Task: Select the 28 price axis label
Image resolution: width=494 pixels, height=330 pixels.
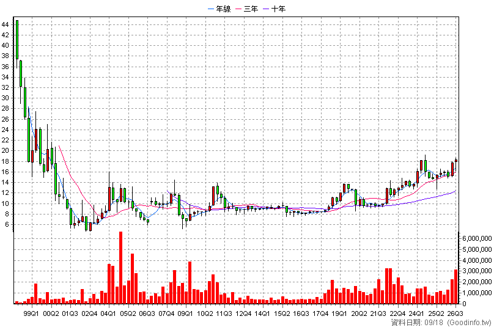Action: [x=6, y=109]
